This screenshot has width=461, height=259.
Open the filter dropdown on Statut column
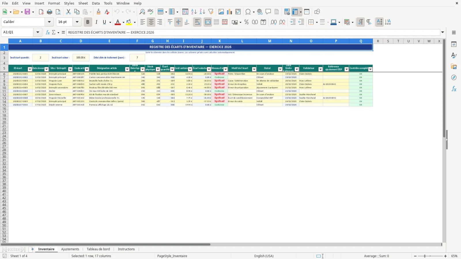point(280,69)
